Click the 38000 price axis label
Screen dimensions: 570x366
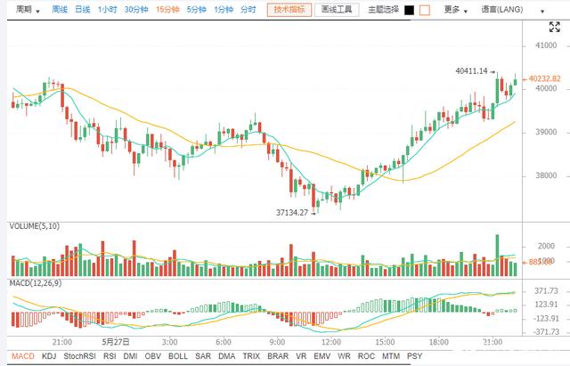[546, 175]
